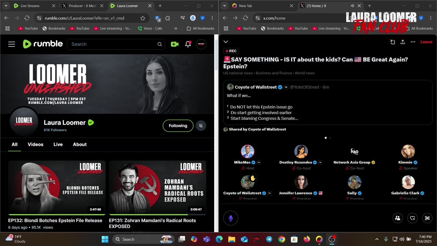Click the green upload video camera icon
This screenshot has height=246, width=437.
[x=175, y=44]
